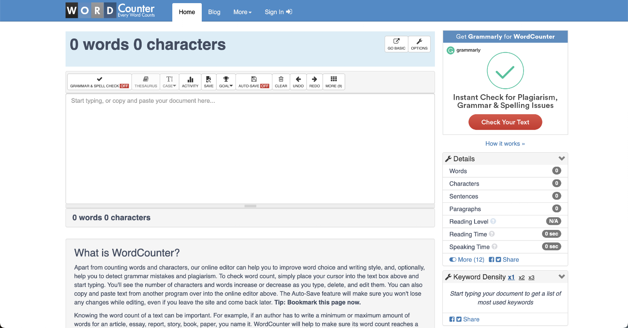Viewport: 628px width, 328px height.
Task: Show More (9) toolbar buttons
Action: tap(334, 82)
